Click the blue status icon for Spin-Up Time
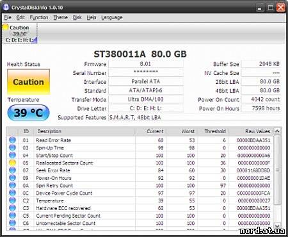The height and width of the screenshot is (237, 288). pyautogui.click(x=13, y=147)
